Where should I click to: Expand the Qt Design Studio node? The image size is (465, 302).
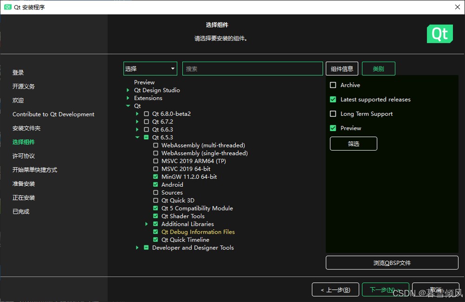coord(128,90)
